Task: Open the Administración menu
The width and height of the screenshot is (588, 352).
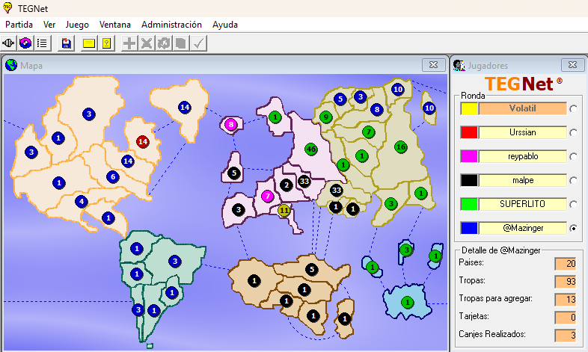Action: point(171,24)
